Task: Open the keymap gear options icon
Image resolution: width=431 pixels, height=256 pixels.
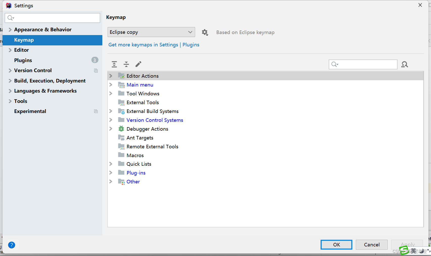Action: tap(205, 32)
